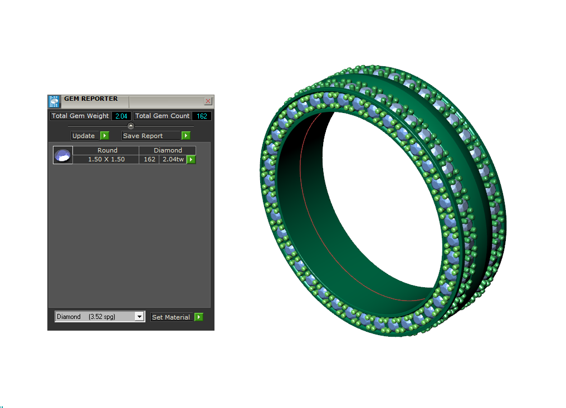Click the Total Gem Weight value field
Image resolution: width=566 pixels, height=408 pixels.
click(121, 116)
